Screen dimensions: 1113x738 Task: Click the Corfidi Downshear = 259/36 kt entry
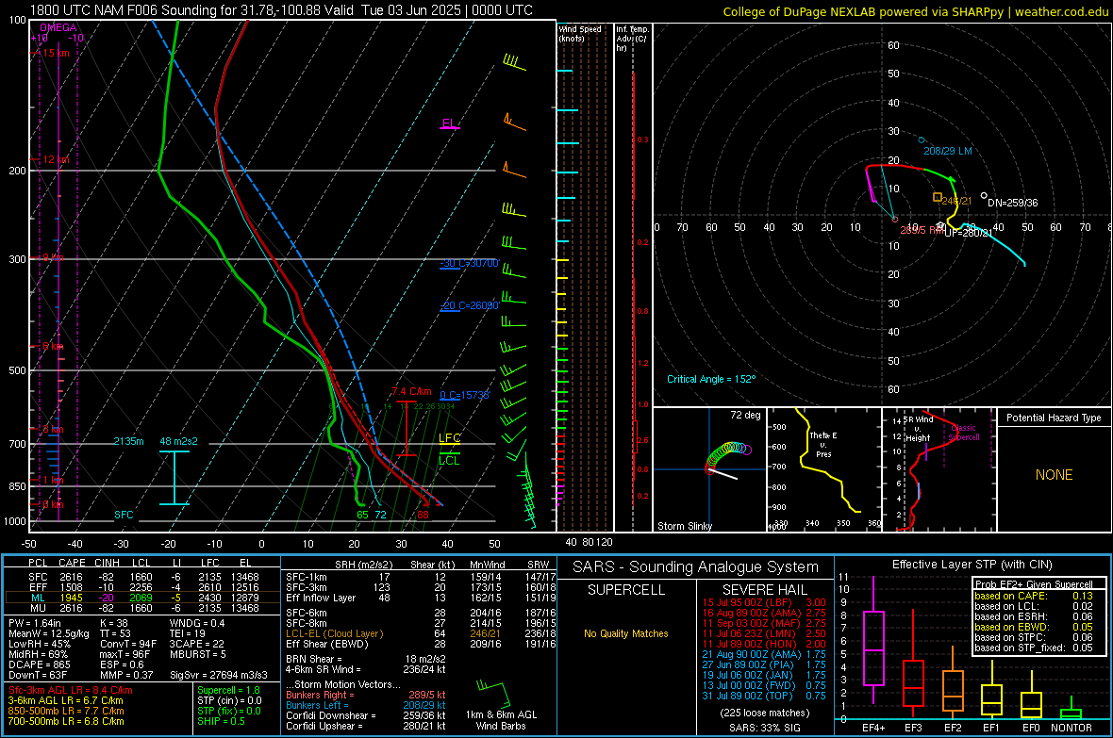pyautogui.click(x=366, y=715)
